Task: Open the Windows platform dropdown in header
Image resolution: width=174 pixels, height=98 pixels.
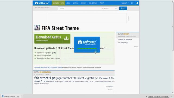Action: pos(125,3)
